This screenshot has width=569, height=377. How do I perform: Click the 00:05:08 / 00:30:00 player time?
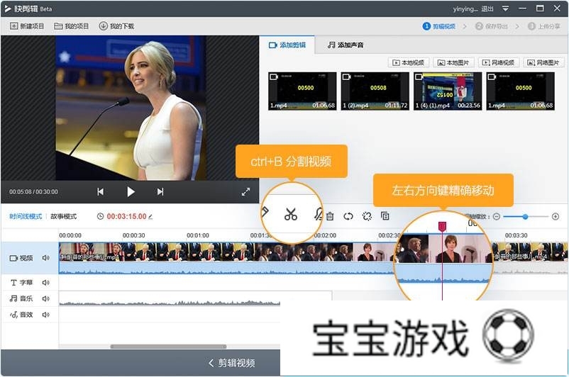point(33,192)
